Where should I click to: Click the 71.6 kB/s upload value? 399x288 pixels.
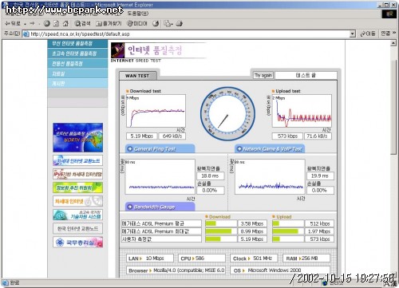point(318,136)
